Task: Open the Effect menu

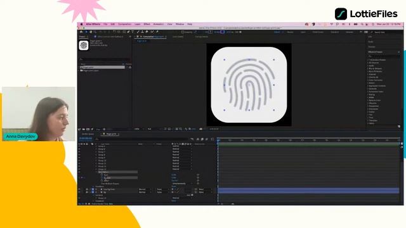Action: click(147, 24)
